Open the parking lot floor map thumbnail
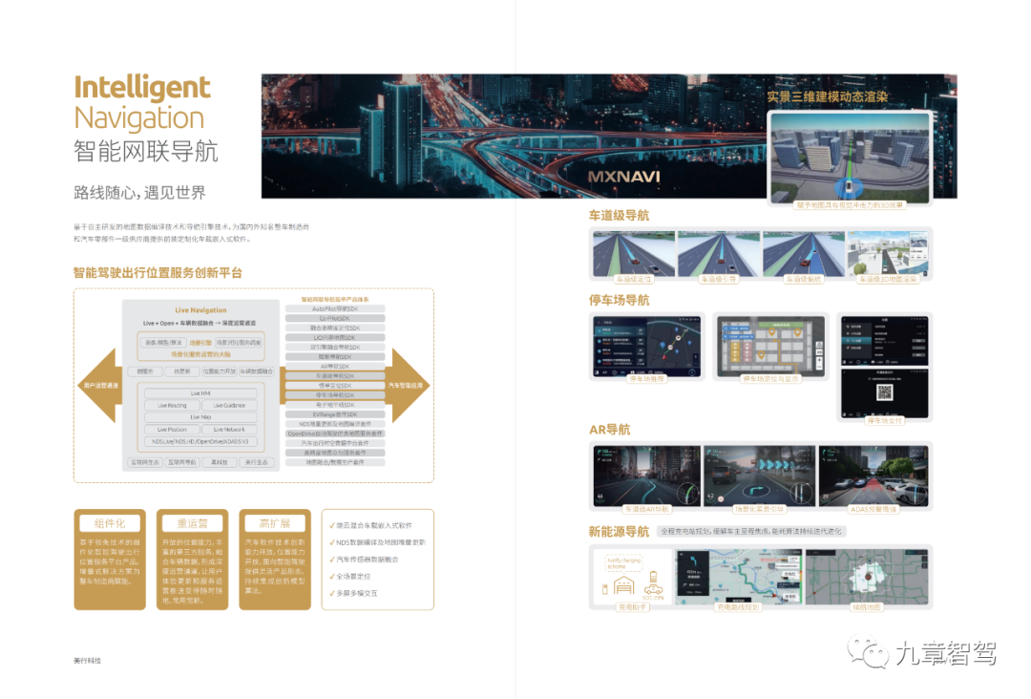Image resolution: width=1031 pixels, height=699 pixels. (770, 347)
